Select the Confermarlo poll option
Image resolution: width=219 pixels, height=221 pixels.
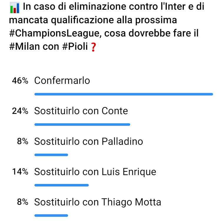coord(62,81)
